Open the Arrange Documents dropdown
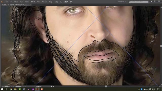Image resolution: width=162 pixels, height=91 pixels. [66, 2]
